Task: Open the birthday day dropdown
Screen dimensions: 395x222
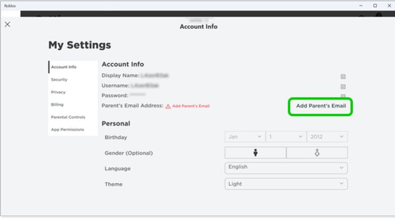Action: [x=286, y=137]
